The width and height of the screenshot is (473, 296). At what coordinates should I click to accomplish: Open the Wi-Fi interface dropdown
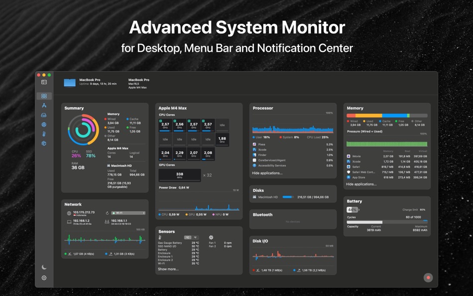coord(128,213)
